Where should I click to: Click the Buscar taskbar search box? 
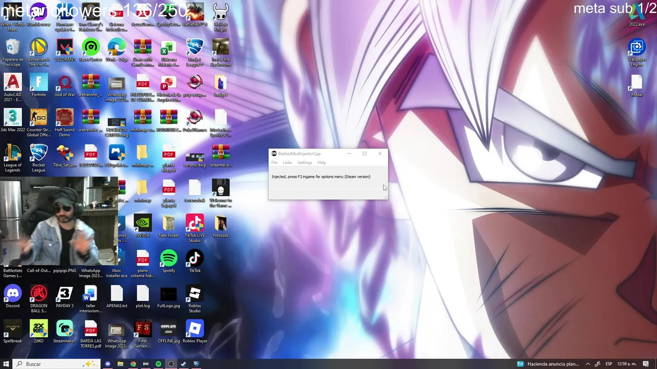click(x=57, y=364)
